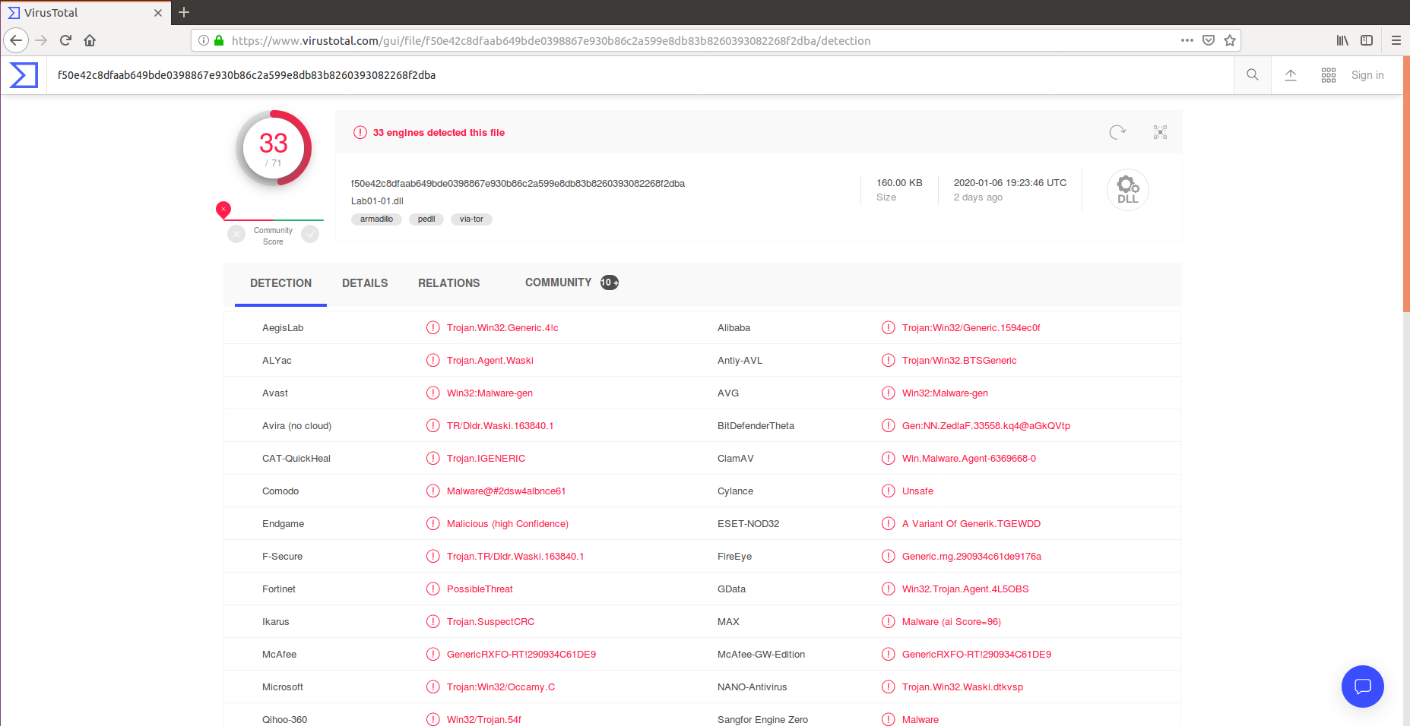Select the ClamAV Win.Malware.Agent-6369668-0 result

click(x=969, y=459)
